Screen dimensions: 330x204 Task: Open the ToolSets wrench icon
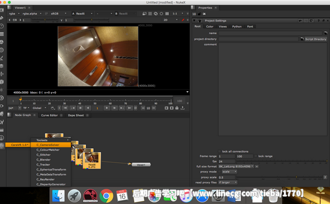[x=2, y=122]
